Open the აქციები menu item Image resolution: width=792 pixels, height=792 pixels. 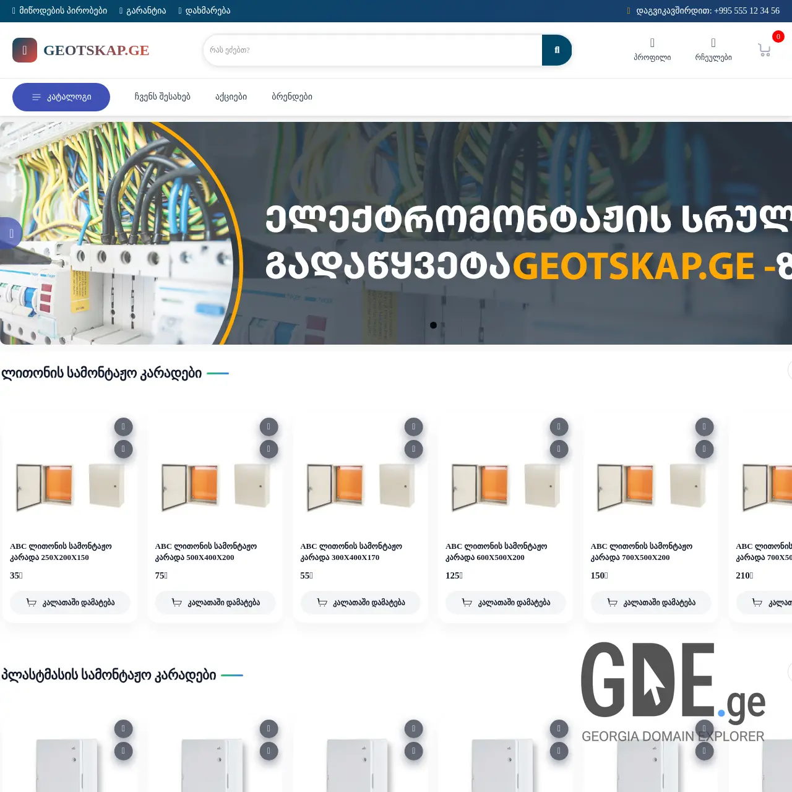[230, 97]
